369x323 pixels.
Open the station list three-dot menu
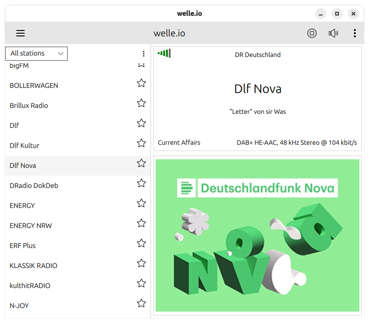(144, 54)
